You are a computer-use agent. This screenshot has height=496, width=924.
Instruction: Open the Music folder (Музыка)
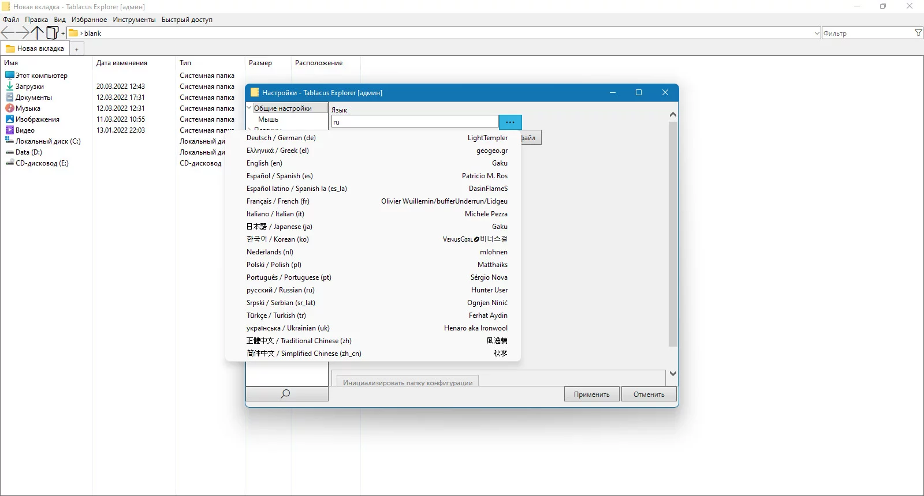point(28,108)
